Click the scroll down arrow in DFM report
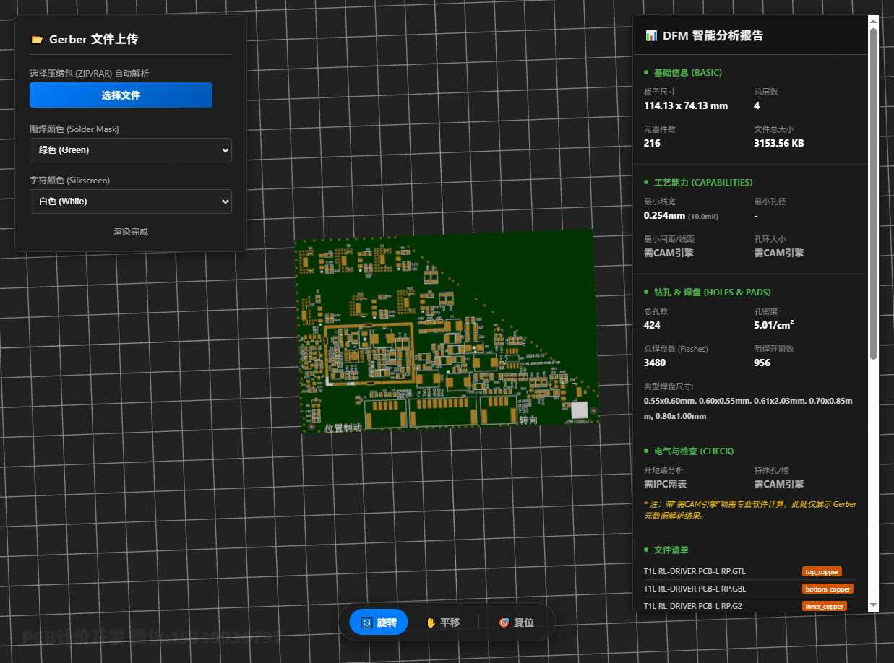 click(873, 604)
